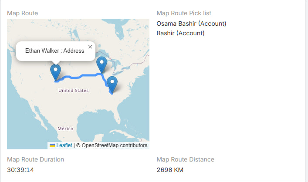Click the 2698 KM distance value

170,169
